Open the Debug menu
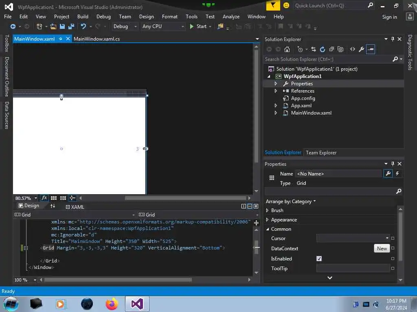This screenshot has height=312, width=417. pos(103,16)
